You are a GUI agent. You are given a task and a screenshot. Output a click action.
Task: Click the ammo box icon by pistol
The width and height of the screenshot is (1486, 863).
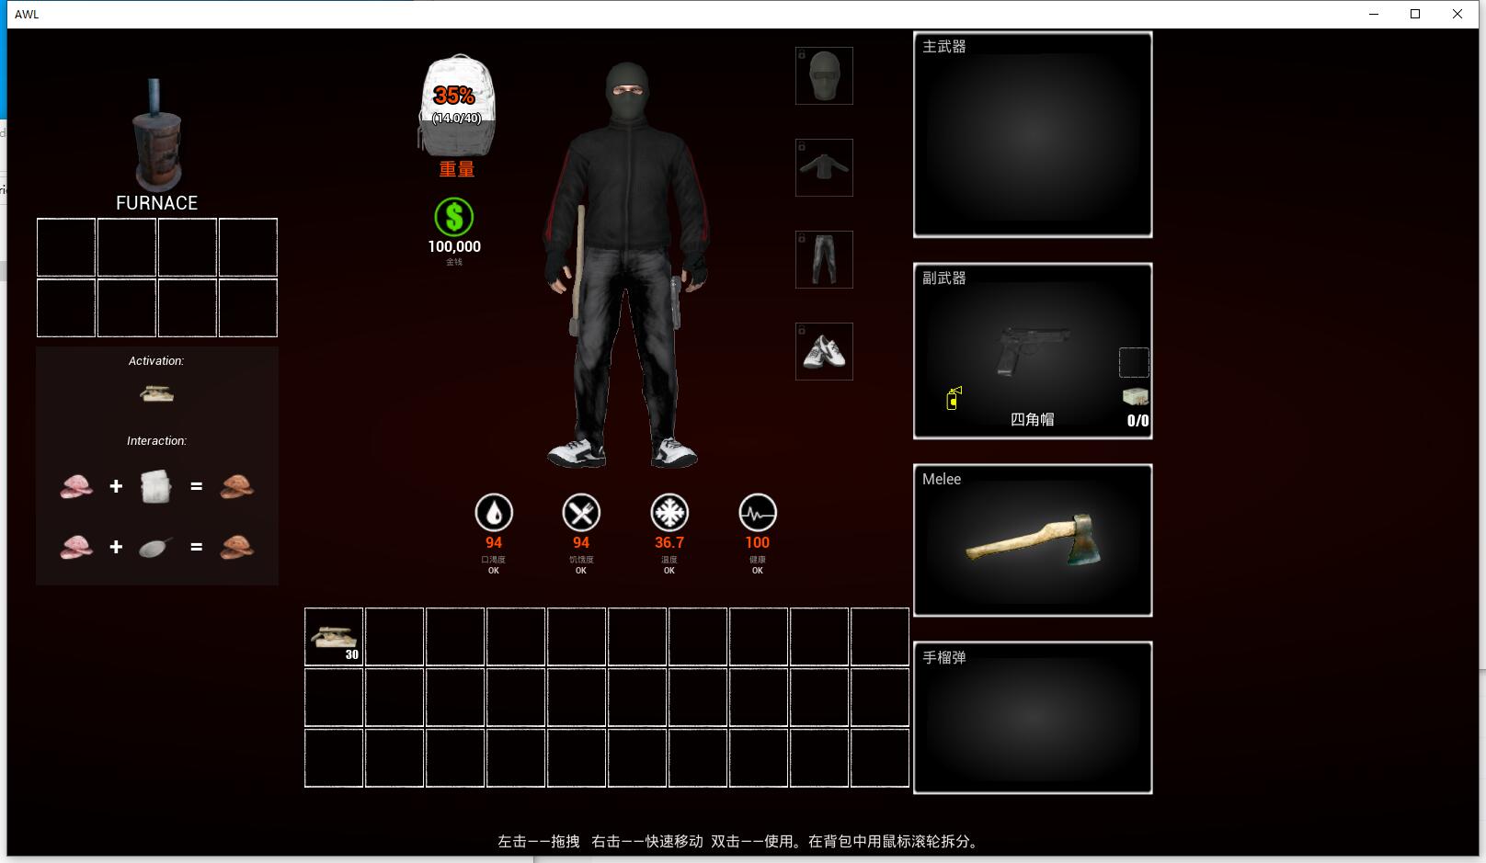point(1135,397)
